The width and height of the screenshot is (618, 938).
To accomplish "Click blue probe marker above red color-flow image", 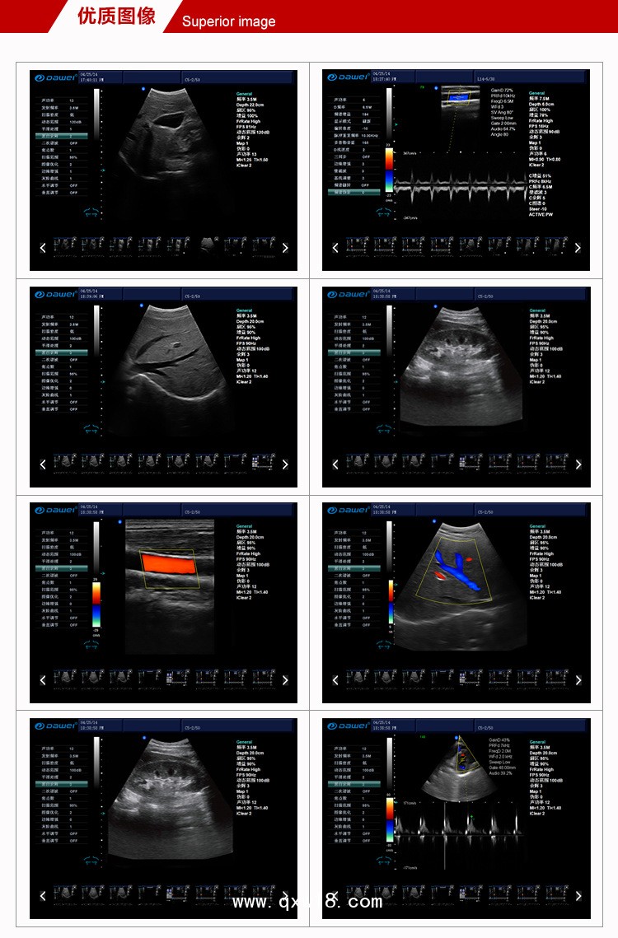I will point(119,522).
